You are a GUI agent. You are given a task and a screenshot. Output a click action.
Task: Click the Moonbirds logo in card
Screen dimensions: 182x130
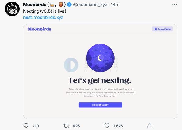(x=40, y=29)
